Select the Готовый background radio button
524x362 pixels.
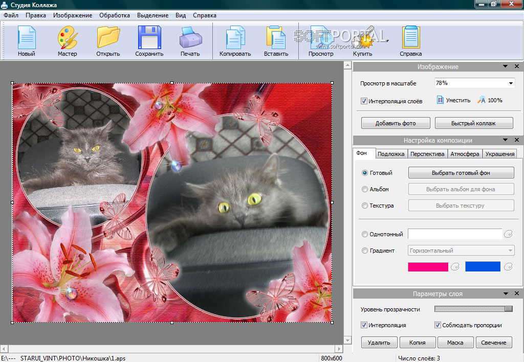coord(364,173)
